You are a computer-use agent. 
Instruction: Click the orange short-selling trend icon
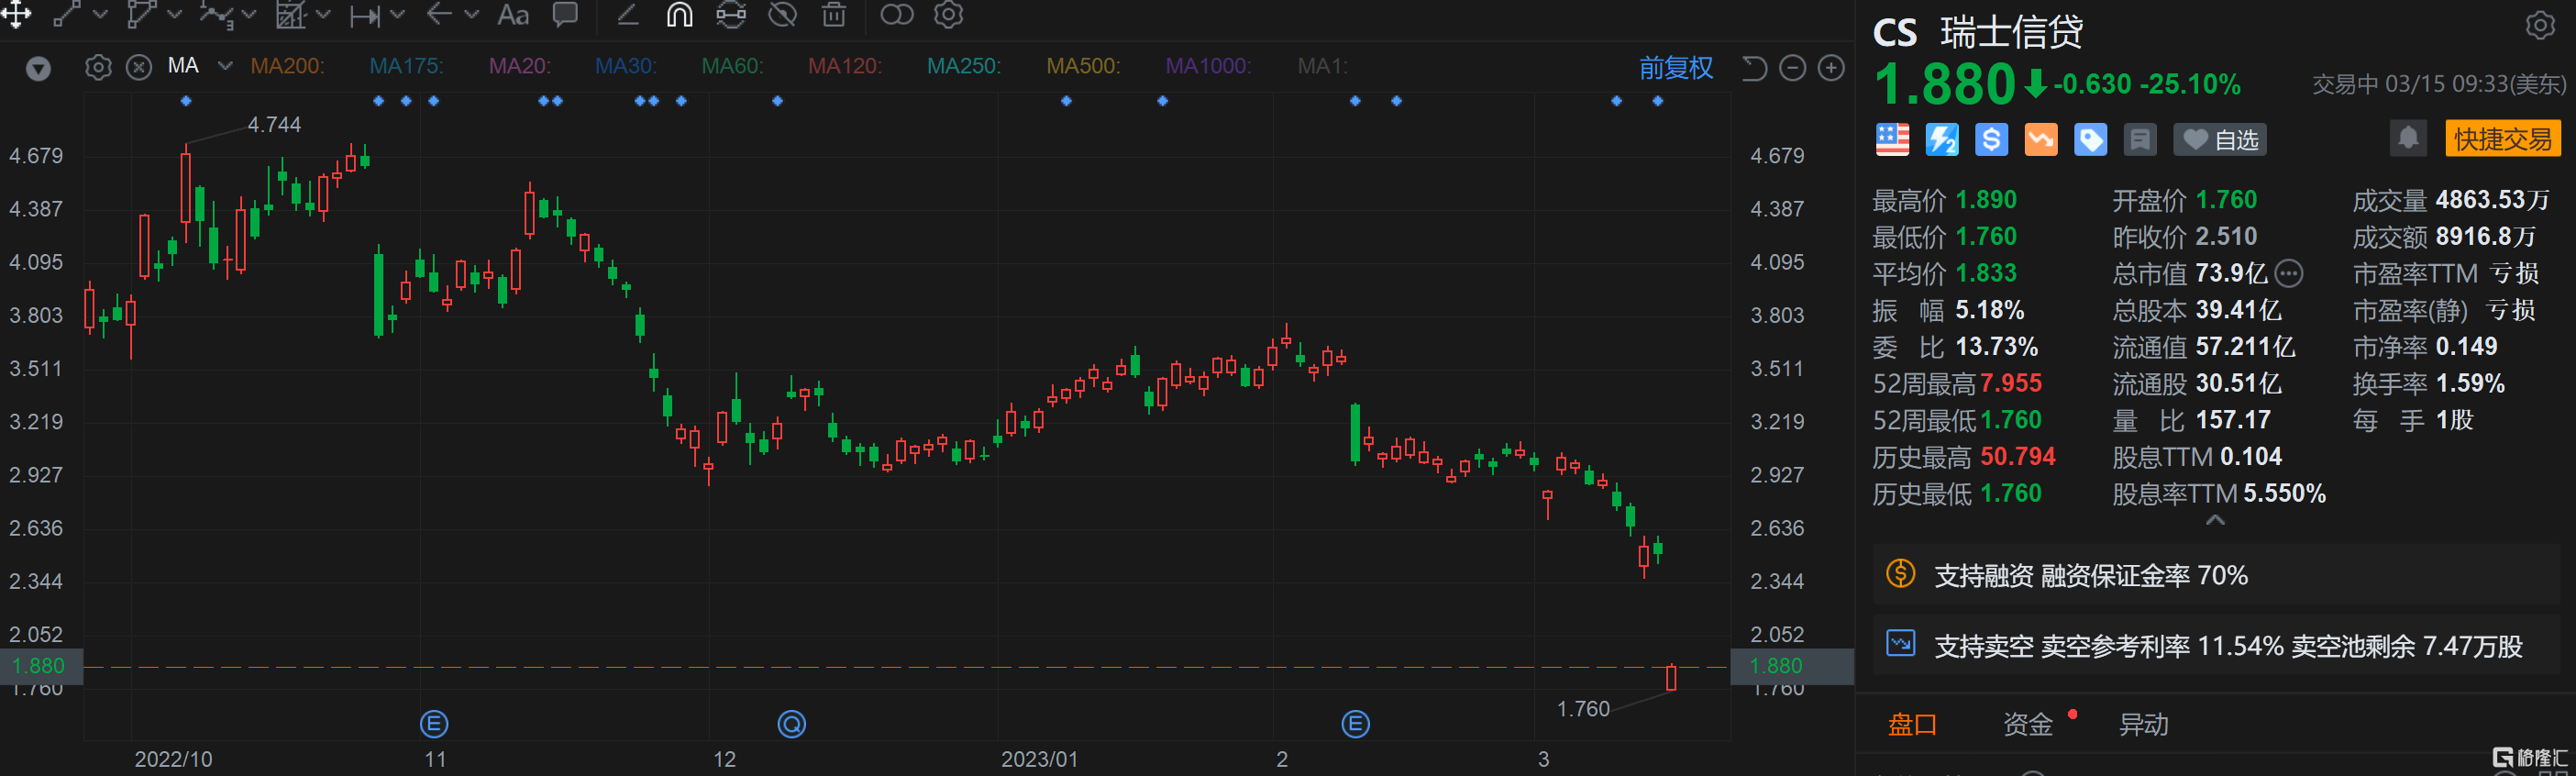click(x=2041, y=139)
